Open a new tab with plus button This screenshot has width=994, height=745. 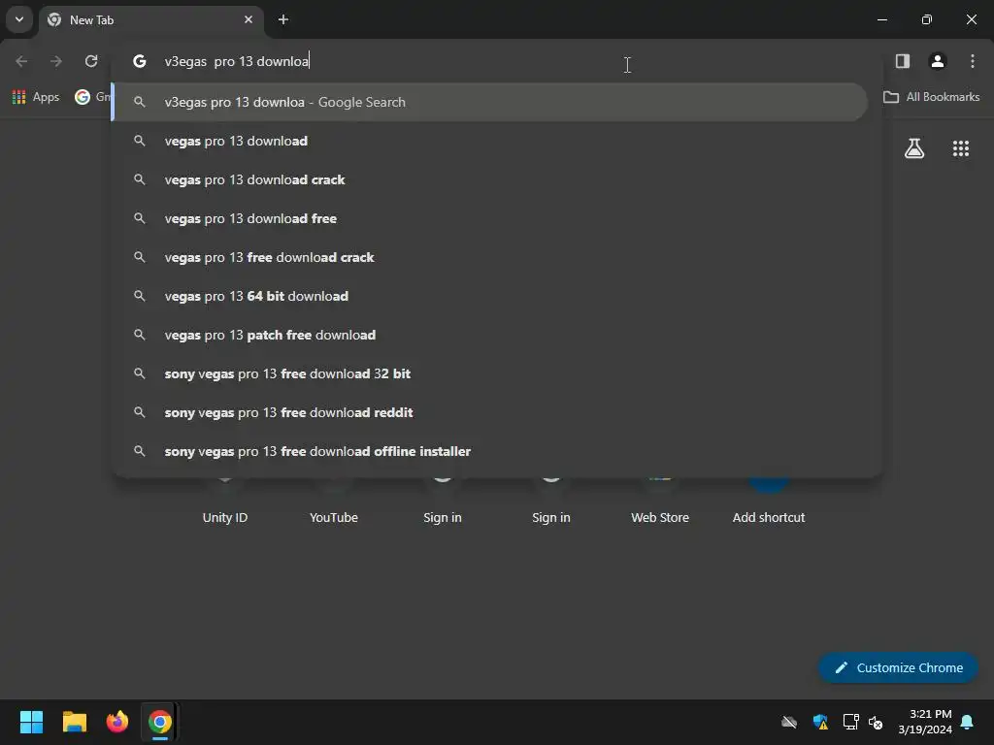point(283,19)
